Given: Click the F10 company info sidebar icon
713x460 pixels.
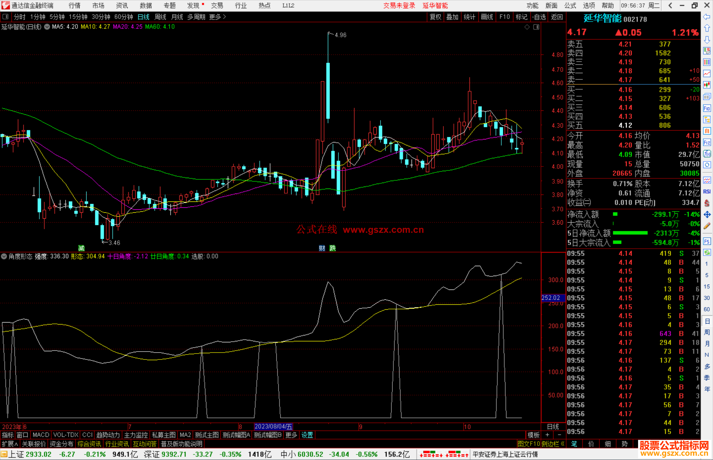Looking at the screenshot, I should [x=707, y=108].
